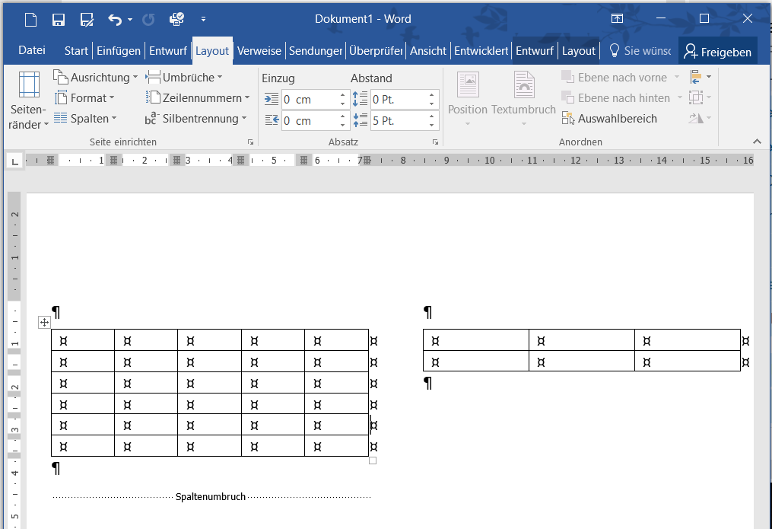Decrease the right indent value
Screen dimensions: 772x529
coord(343,125)
